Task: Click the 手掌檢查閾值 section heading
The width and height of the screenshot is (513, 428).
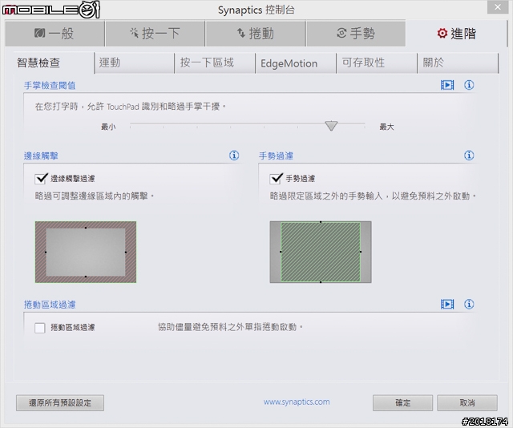Action: pos(50,86)
